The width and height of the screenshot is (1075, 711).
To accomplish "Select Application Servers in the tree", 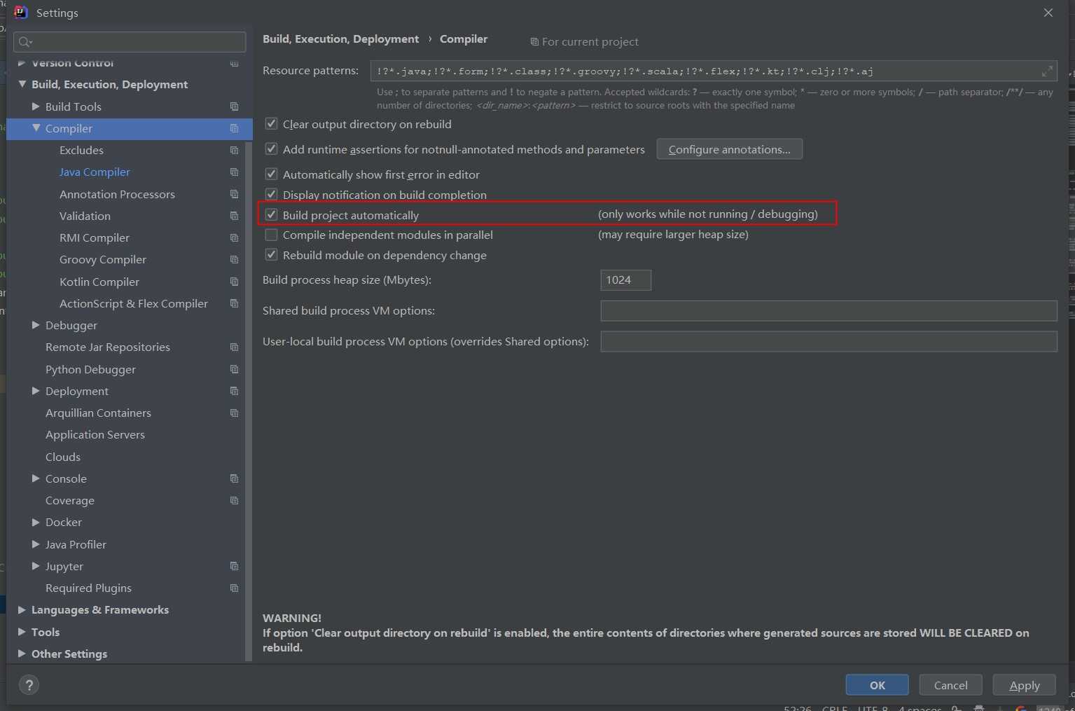I will pyautogui.click(x=95, y=434).
